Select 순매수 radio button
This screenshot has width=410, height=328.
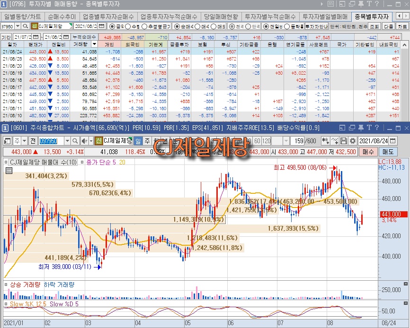tap(177, 26)
